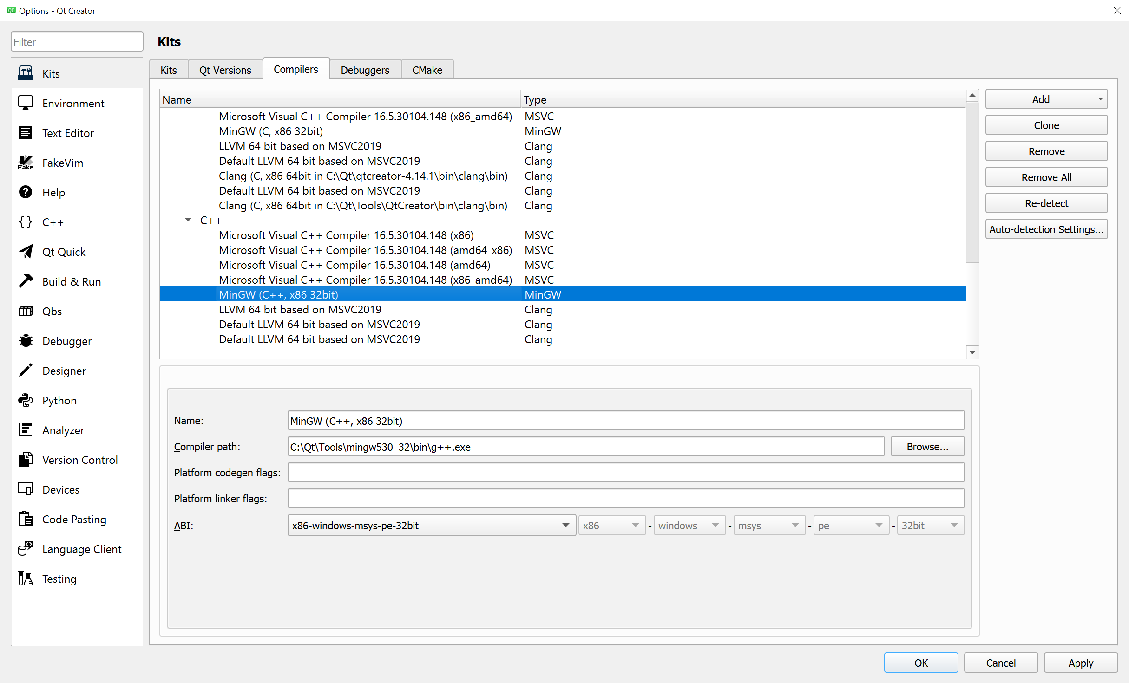Click the Build & Run hammer icon

[26, 282]
